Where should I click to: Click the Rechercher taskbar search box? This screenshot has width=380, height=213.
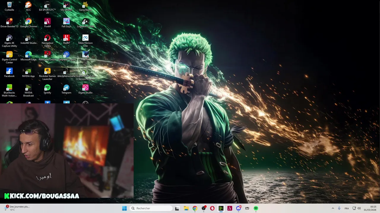tap(151, 208)
